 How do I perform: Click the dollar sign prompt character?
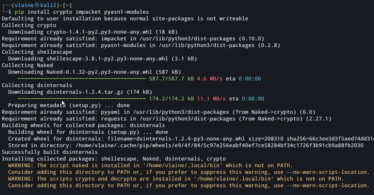(10, 12)
